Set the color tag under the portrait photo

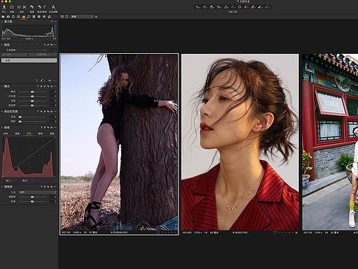(297, 232)
